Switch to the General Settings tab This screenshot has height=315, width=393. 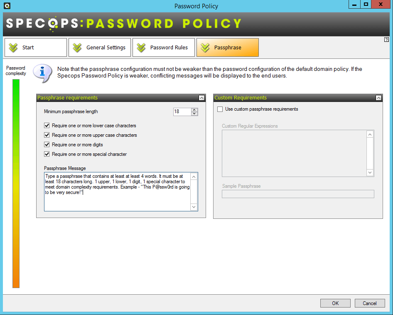coord(100,48)
